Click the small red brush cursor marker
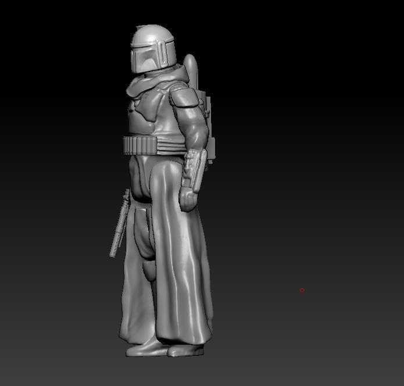This screenshot has width=404, height=386. (x=302, y=291)
